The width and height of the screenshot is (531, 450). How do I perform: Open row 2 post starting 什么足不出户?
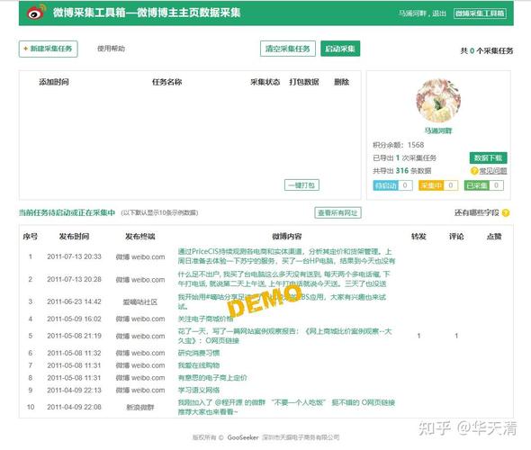click(283, 279)
